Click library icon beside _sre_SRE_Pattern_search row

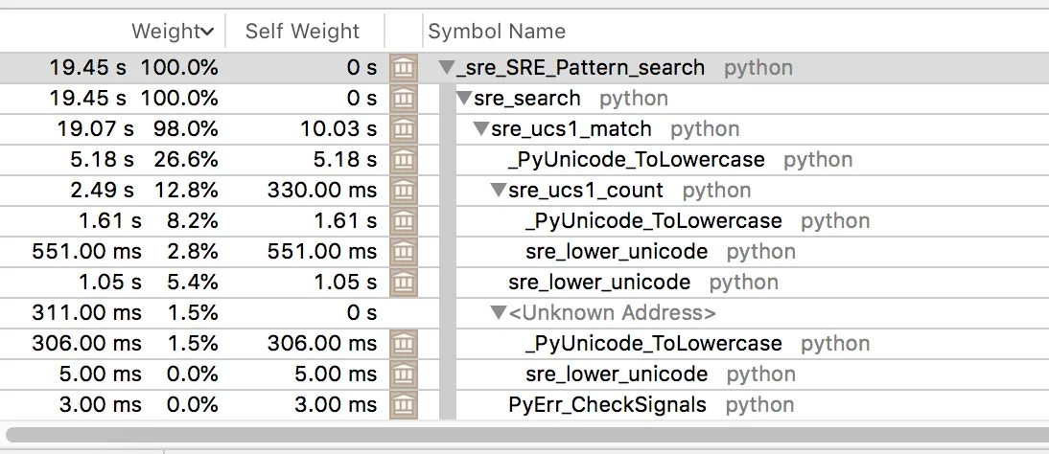tap(404, 68)
